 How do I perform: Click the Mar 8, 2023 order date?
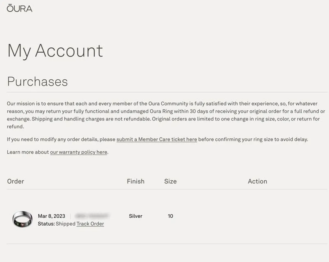click(52, 216)
